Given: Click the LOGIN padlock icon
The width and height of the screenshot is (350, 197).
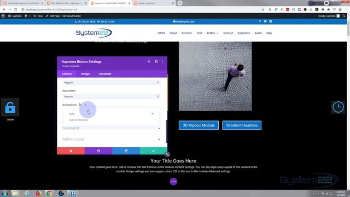Looking at the screenshot, I should [10, 107].
